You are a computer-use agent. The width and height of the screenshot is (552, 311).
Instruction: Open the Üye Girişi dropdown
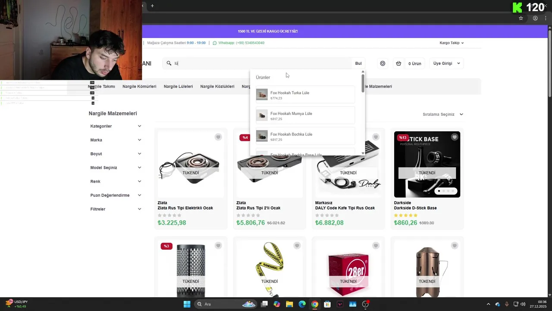[x=446, y=63]
